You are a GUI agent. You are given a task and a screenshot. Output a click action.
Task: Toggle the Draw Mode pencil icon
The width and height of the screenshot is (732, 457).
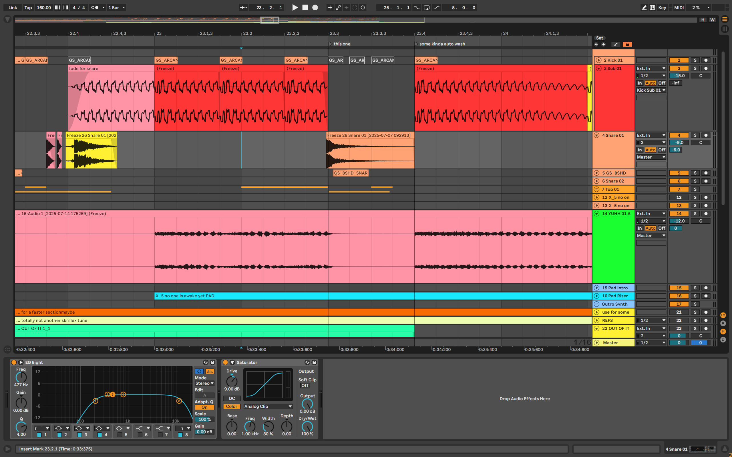click(644, 7)
